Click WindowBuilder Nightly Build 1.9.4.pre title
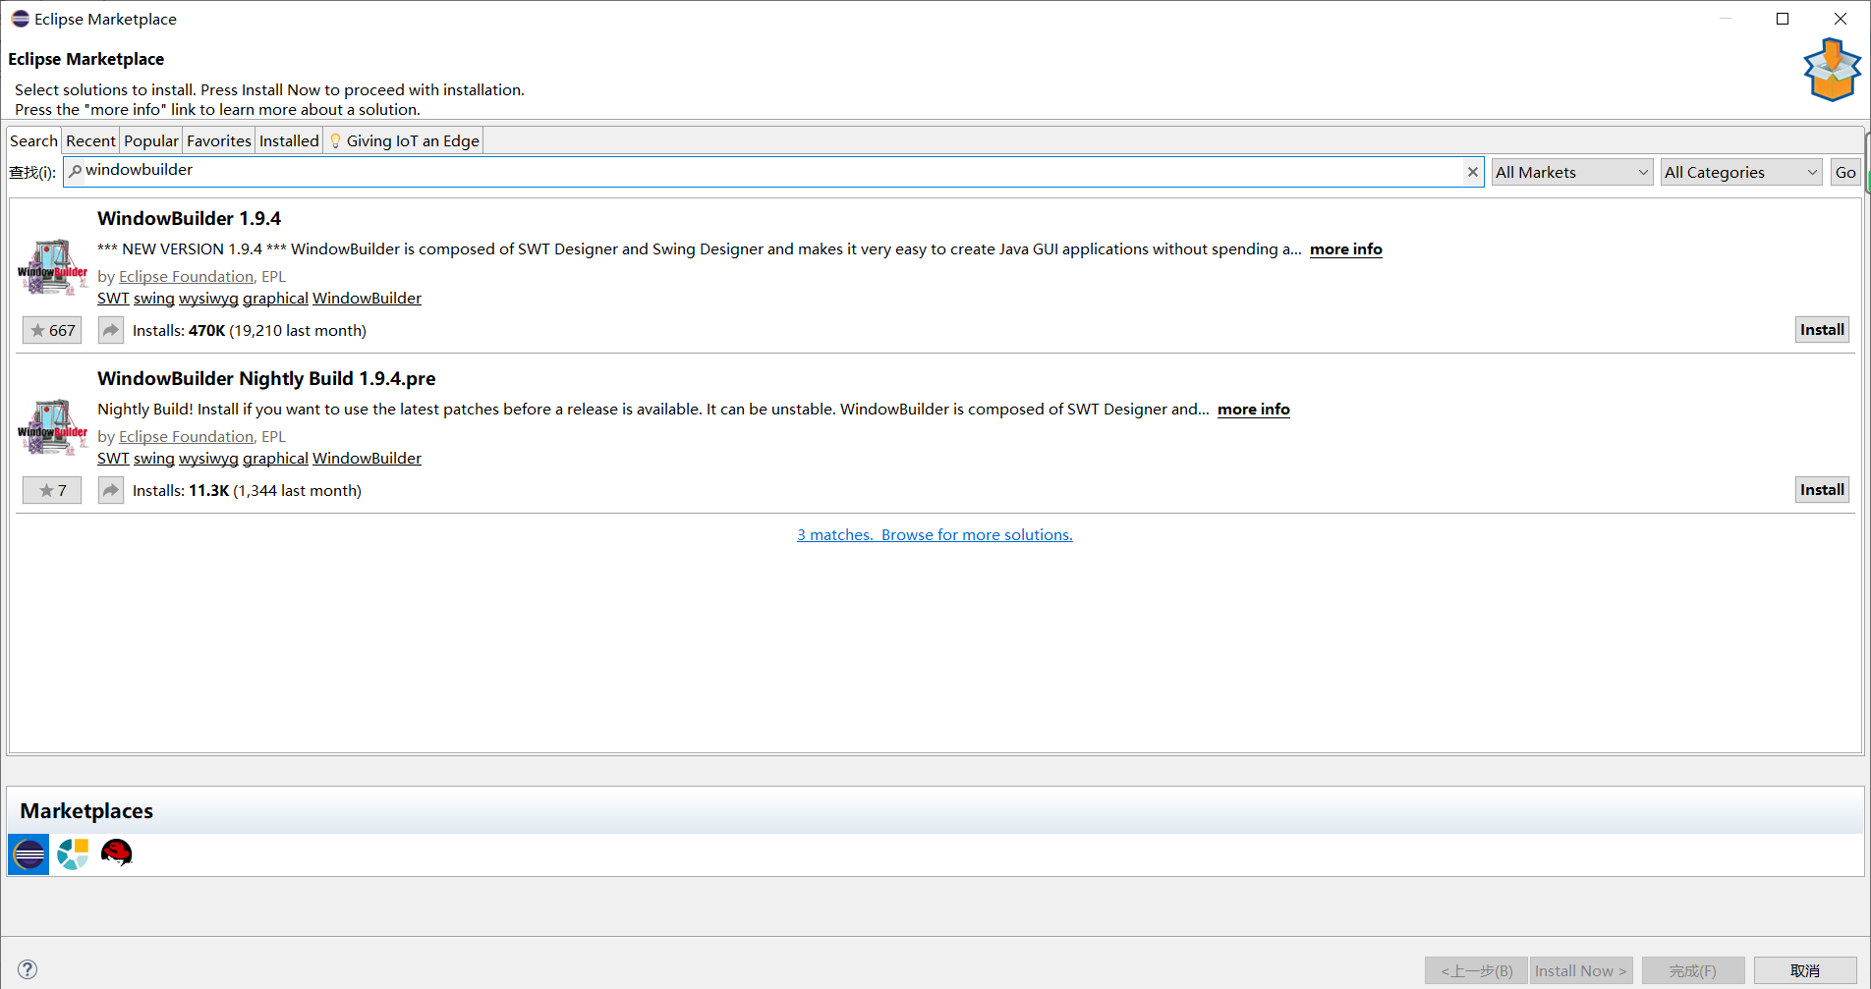Viewport: 1871px width, 989px height. point(266,379)
